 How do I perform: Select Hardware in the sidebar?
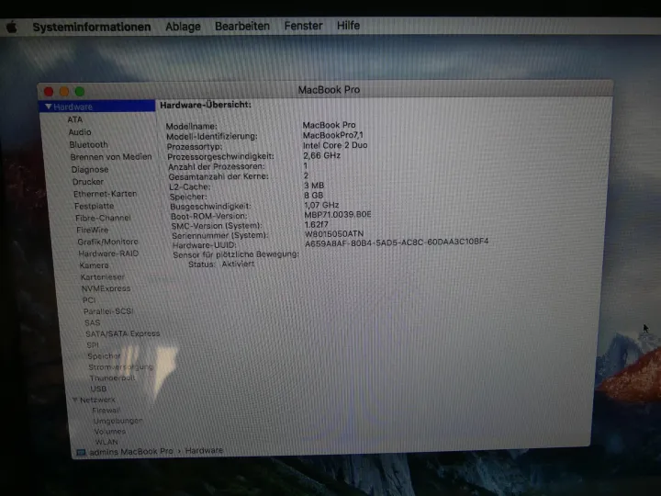click(x=97, y=107)
